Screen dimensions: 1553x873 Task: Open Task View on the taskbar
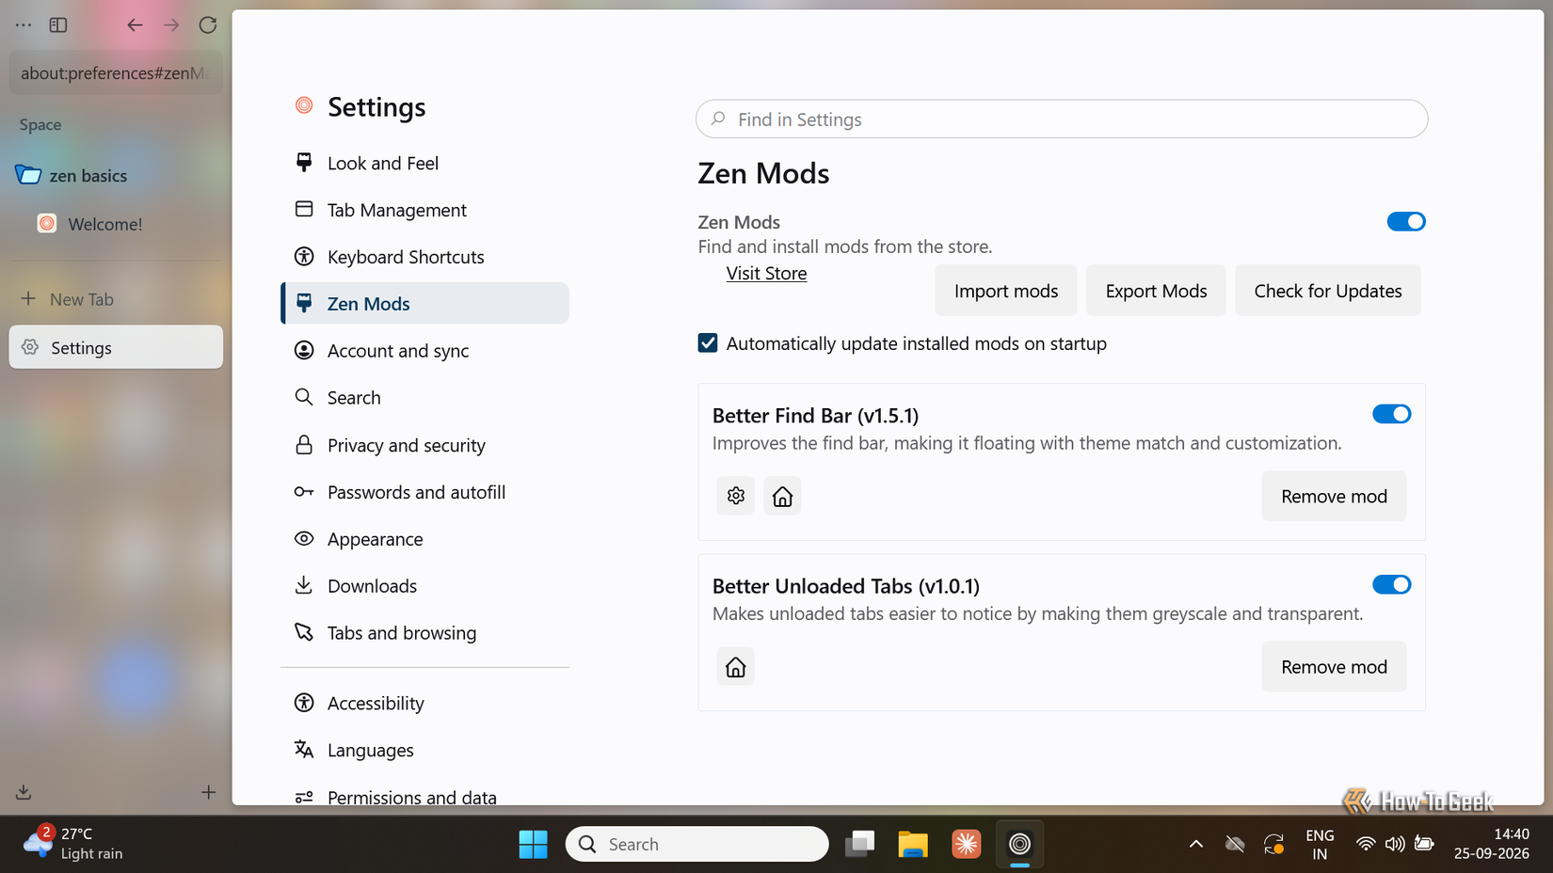click(859, 844)
